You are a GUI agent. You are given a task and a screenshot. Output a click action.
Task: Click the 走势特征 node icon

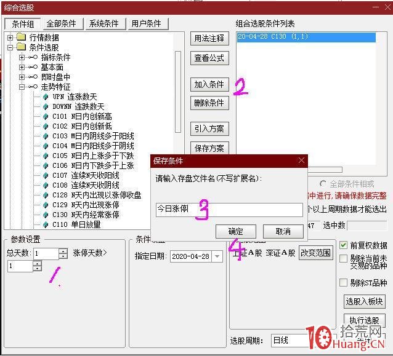(x=33, y=87)
